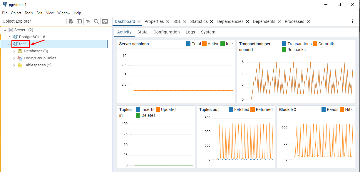360x172 pixels.
Task: Click the Login/Group Roles icon
Action: click(x=20, y=58)
